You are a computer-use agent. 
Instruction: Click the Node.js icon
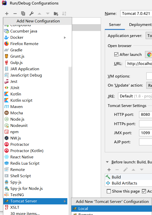(7, 119)
